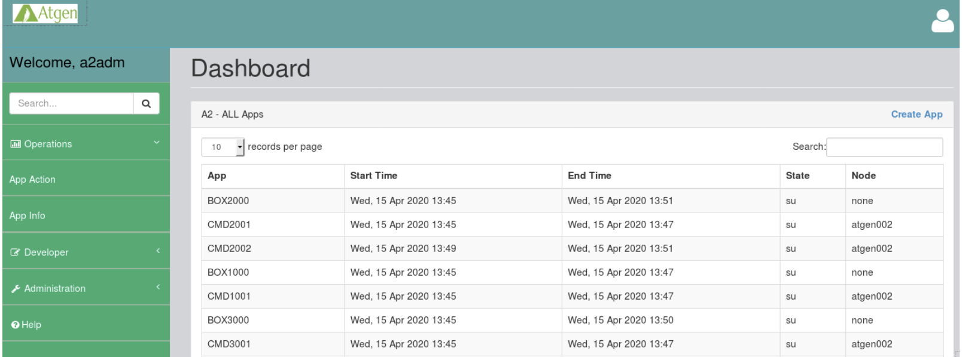The height and width of the screenshot is (357, 962).
Task: Sort table by State column
Action: pyautogui.click(x=797, y=176)
